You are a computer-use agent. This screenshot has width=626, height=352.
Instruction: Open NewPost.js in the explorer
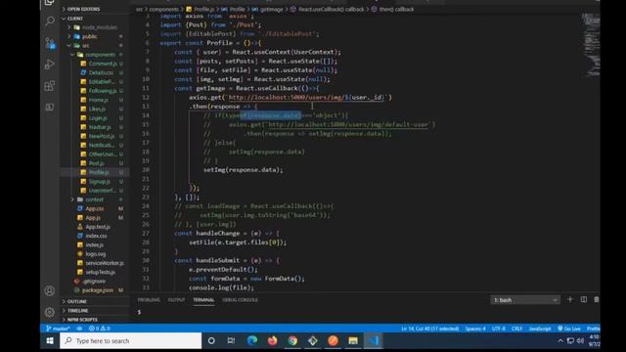(x=101, y=136)
